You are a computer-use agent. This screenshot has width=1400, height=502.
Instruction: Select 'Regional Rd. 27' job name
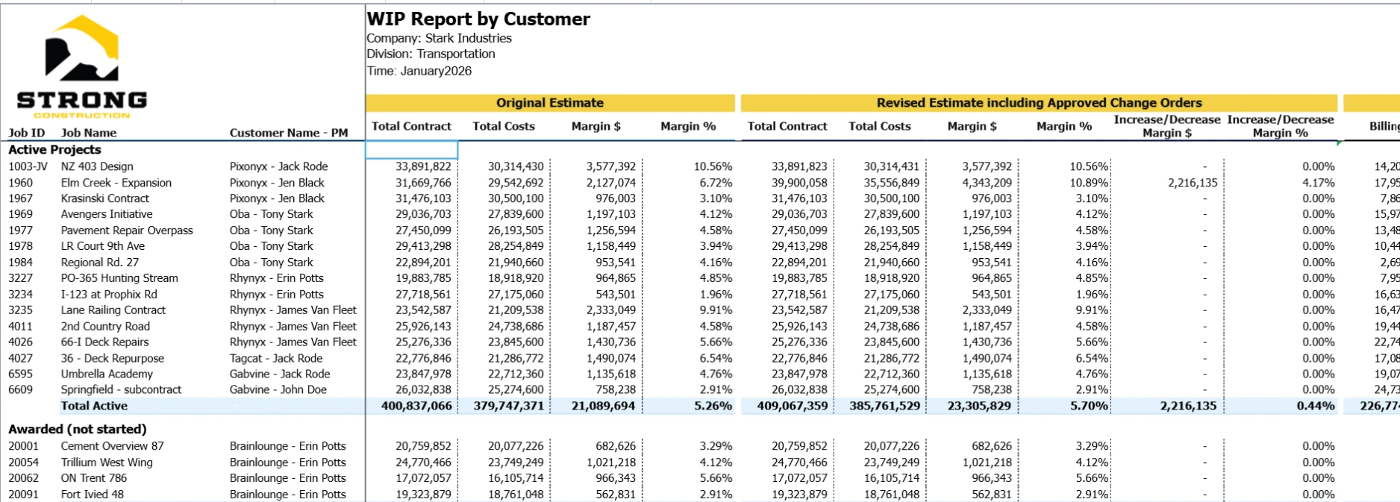[100, 263]
